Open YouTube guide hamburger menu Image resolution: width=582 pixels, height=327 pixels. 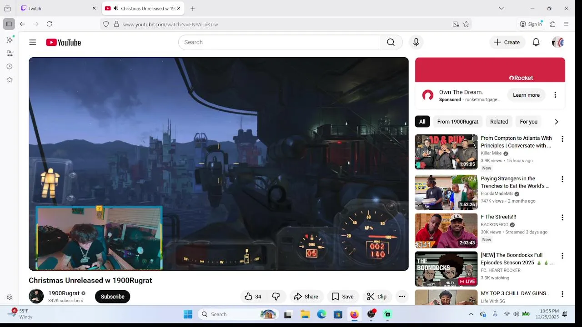coord(32,42)
